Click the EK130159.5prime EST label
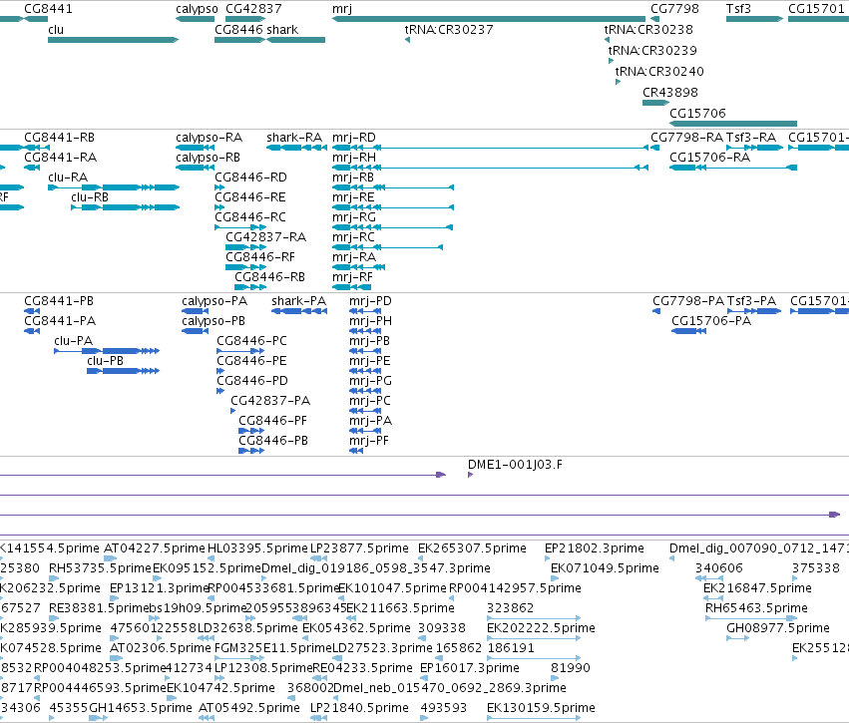Screen dimensions: 849x723 coord(541,708)
